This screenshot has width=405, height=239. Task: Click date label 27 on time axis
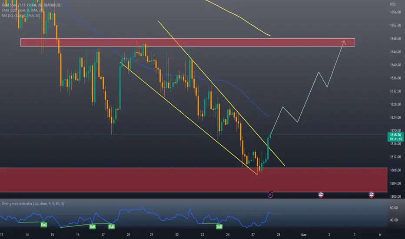[253, 235]
